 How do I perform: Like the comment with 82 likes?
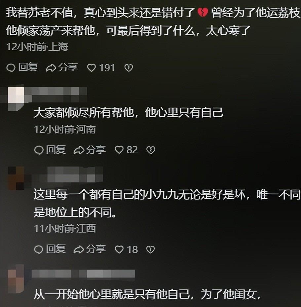(x=126, y=150)
